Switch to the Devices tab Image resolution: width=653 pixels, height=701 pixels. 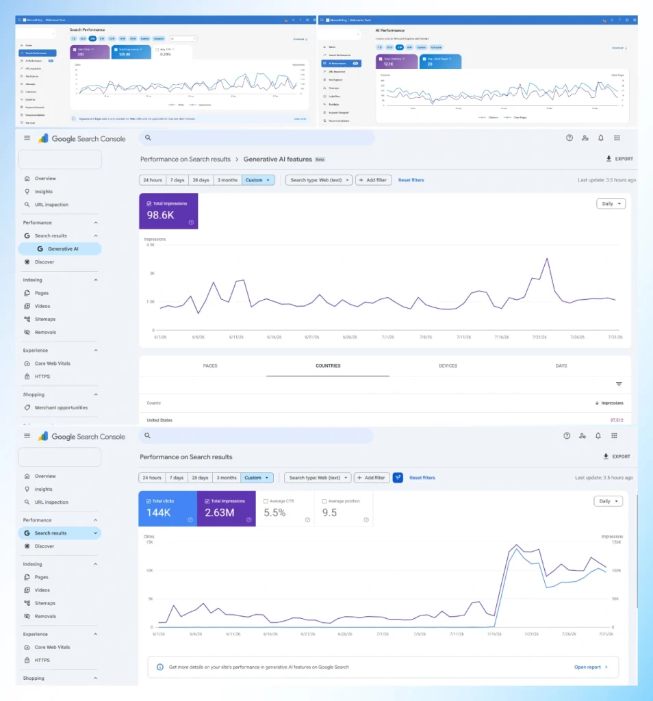tap(448, 366)
